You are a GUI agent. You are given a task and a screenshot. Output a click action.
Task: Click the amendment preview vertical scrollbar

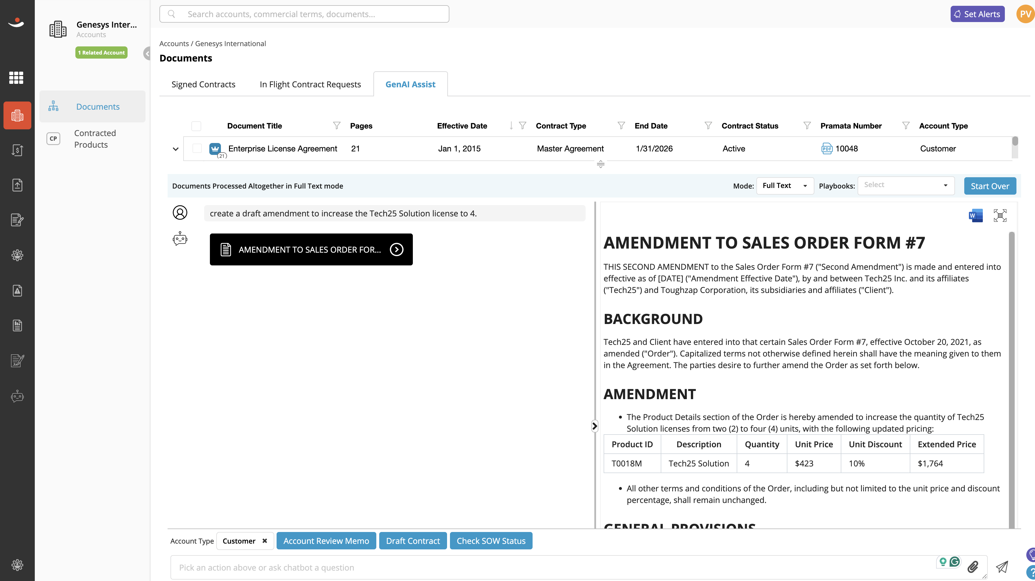pos(1012,380)
